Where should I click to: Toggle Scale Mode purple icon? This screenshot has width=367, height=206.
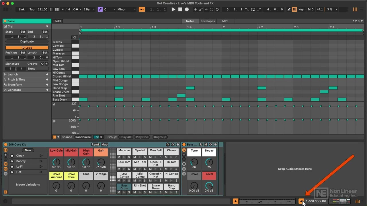[x=100, y=9]
